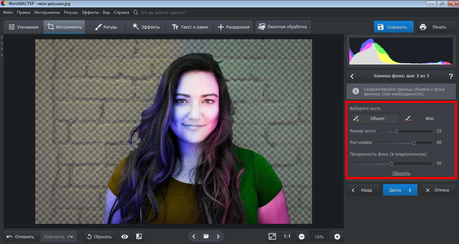
Task: Open the folder browse icon
Action: [x=206, y=237]
